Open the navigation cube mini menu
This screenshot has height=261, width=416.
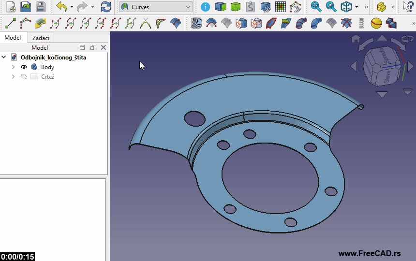point(407,91)
